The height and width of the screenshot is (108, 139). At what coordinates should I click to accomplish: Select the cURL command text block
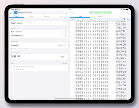[39, 68]
